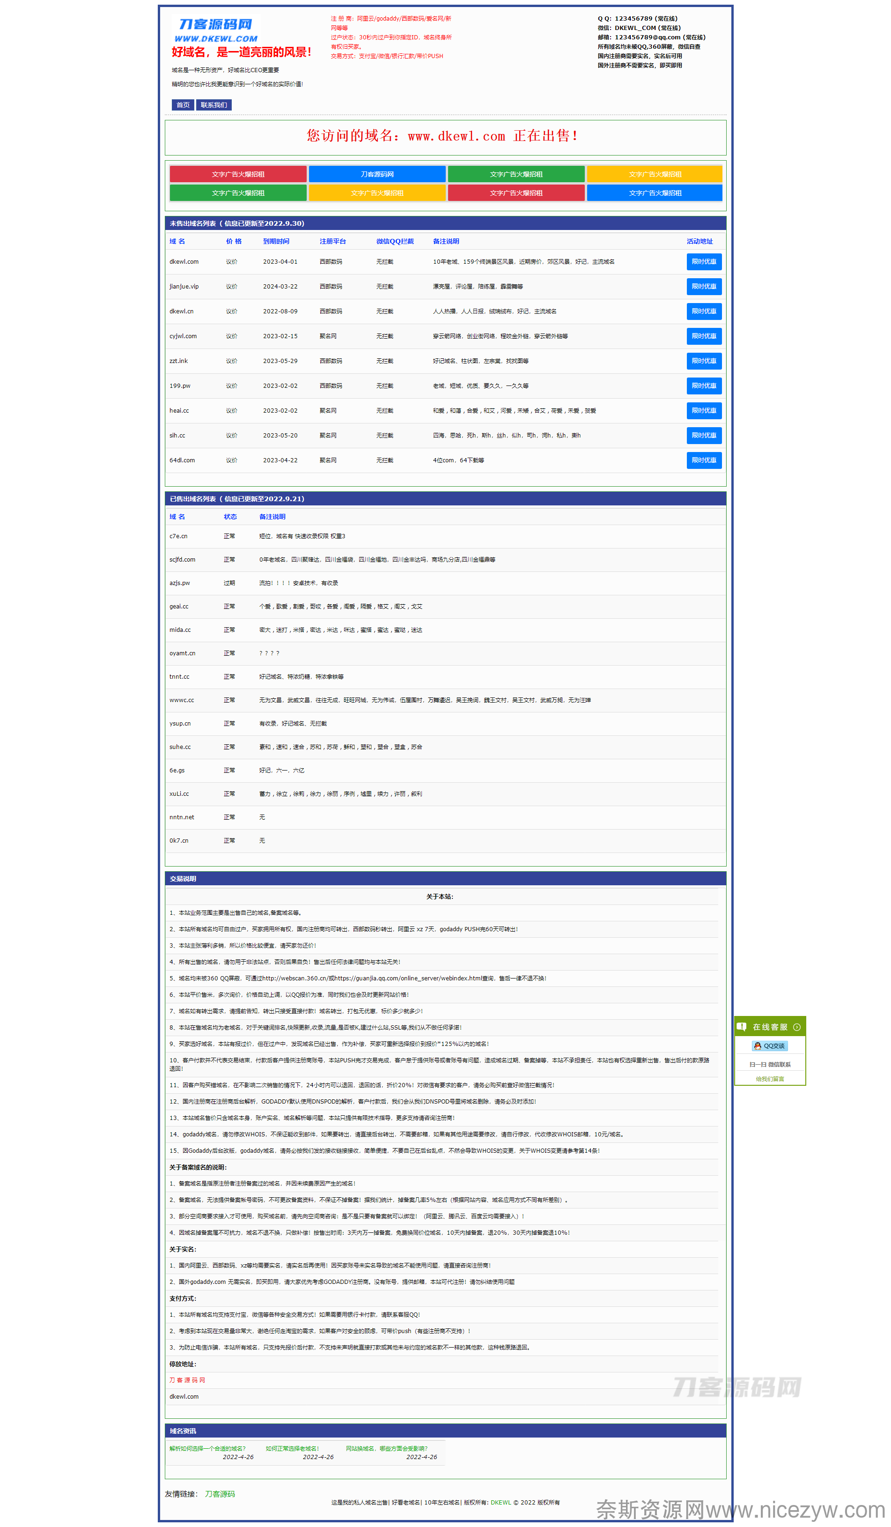Image resolution: width=891 pixels, height=1527 pixels.
Task: Click the 交易说明 section header
Action: tap(445, 879)
